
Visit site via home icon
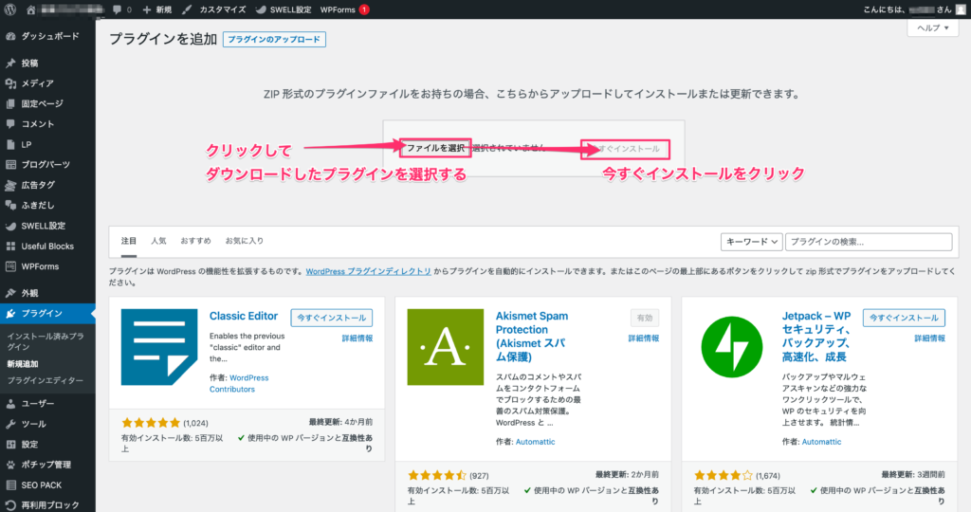click(31, 9)
